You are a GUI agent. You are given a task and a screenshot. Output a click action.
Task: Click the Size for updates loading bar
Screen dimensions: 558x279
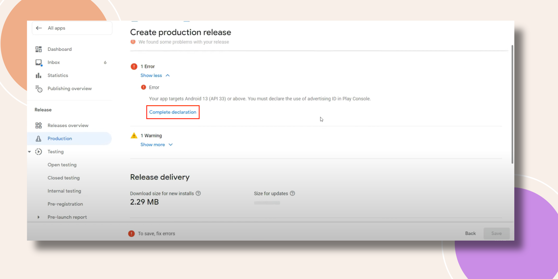(267, 203)
